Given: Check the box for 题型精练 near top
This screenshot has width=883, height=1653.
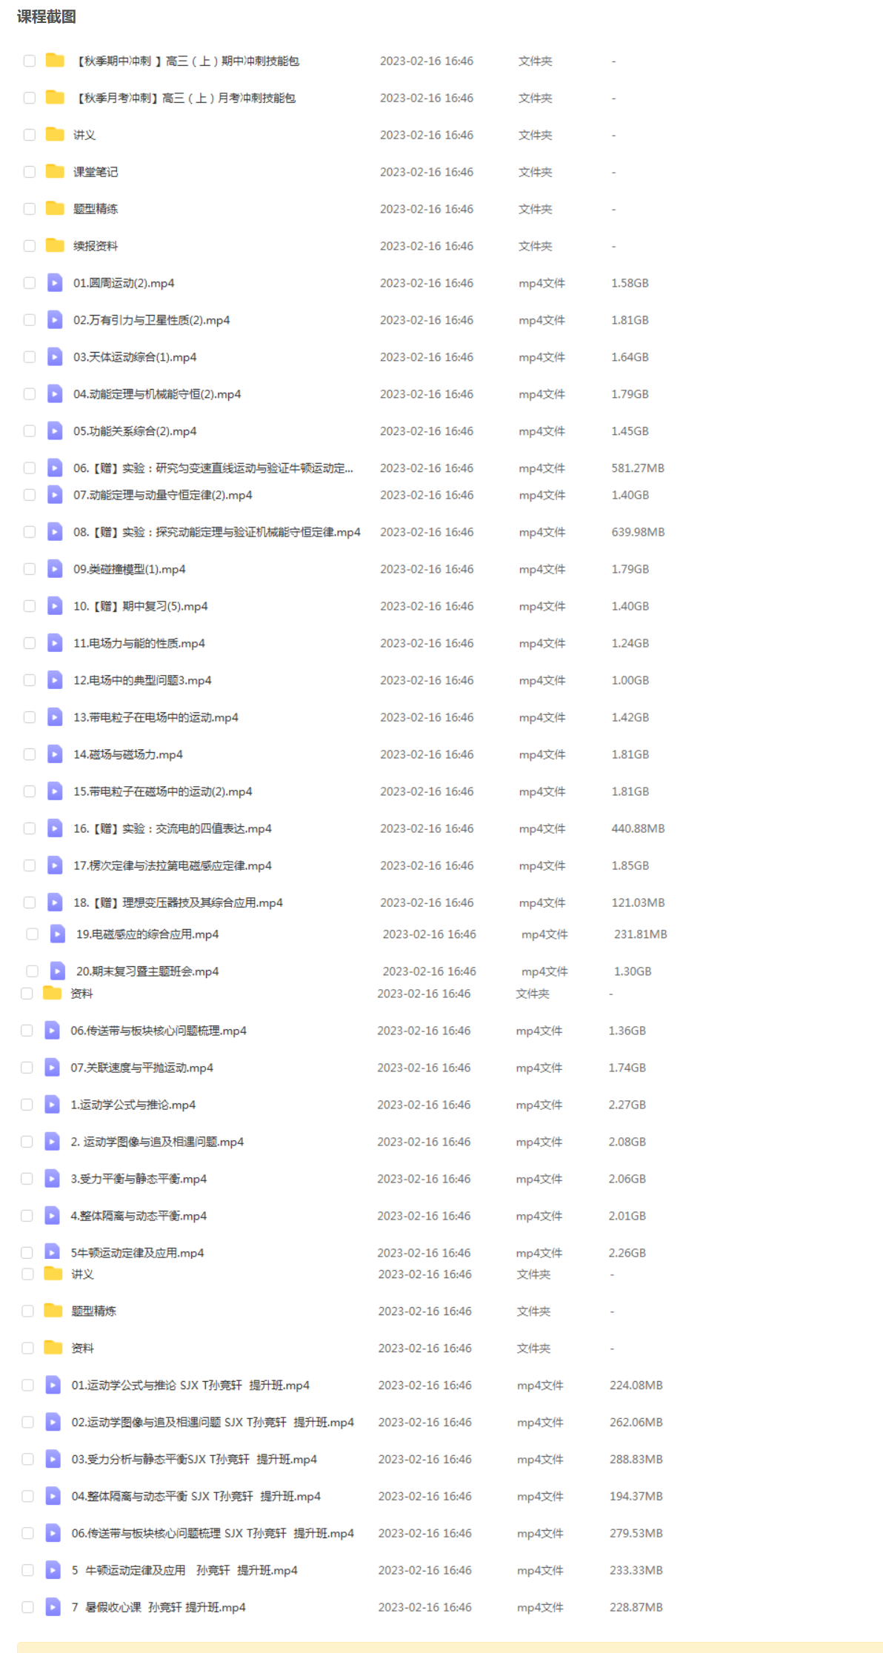Looking at the screenshot, I should (30, 209).
